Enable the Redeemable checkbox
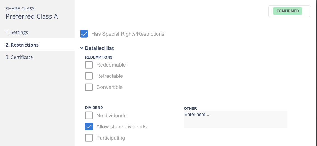 click(89, 65)
